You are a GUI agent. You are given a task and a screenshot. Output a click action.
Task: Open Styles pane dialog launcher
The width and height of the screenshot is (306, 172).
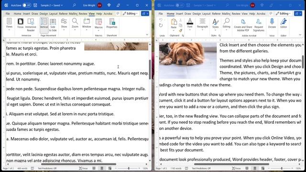tap(219, 35)
